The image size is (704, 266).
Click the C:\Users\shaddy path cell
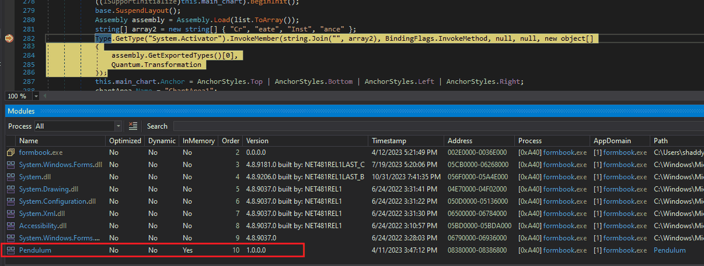[678, 152]
